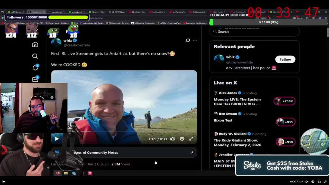Click the 3 / 100 (3%) subs progress
329x185 pixels.
click(x=268, y=22)
